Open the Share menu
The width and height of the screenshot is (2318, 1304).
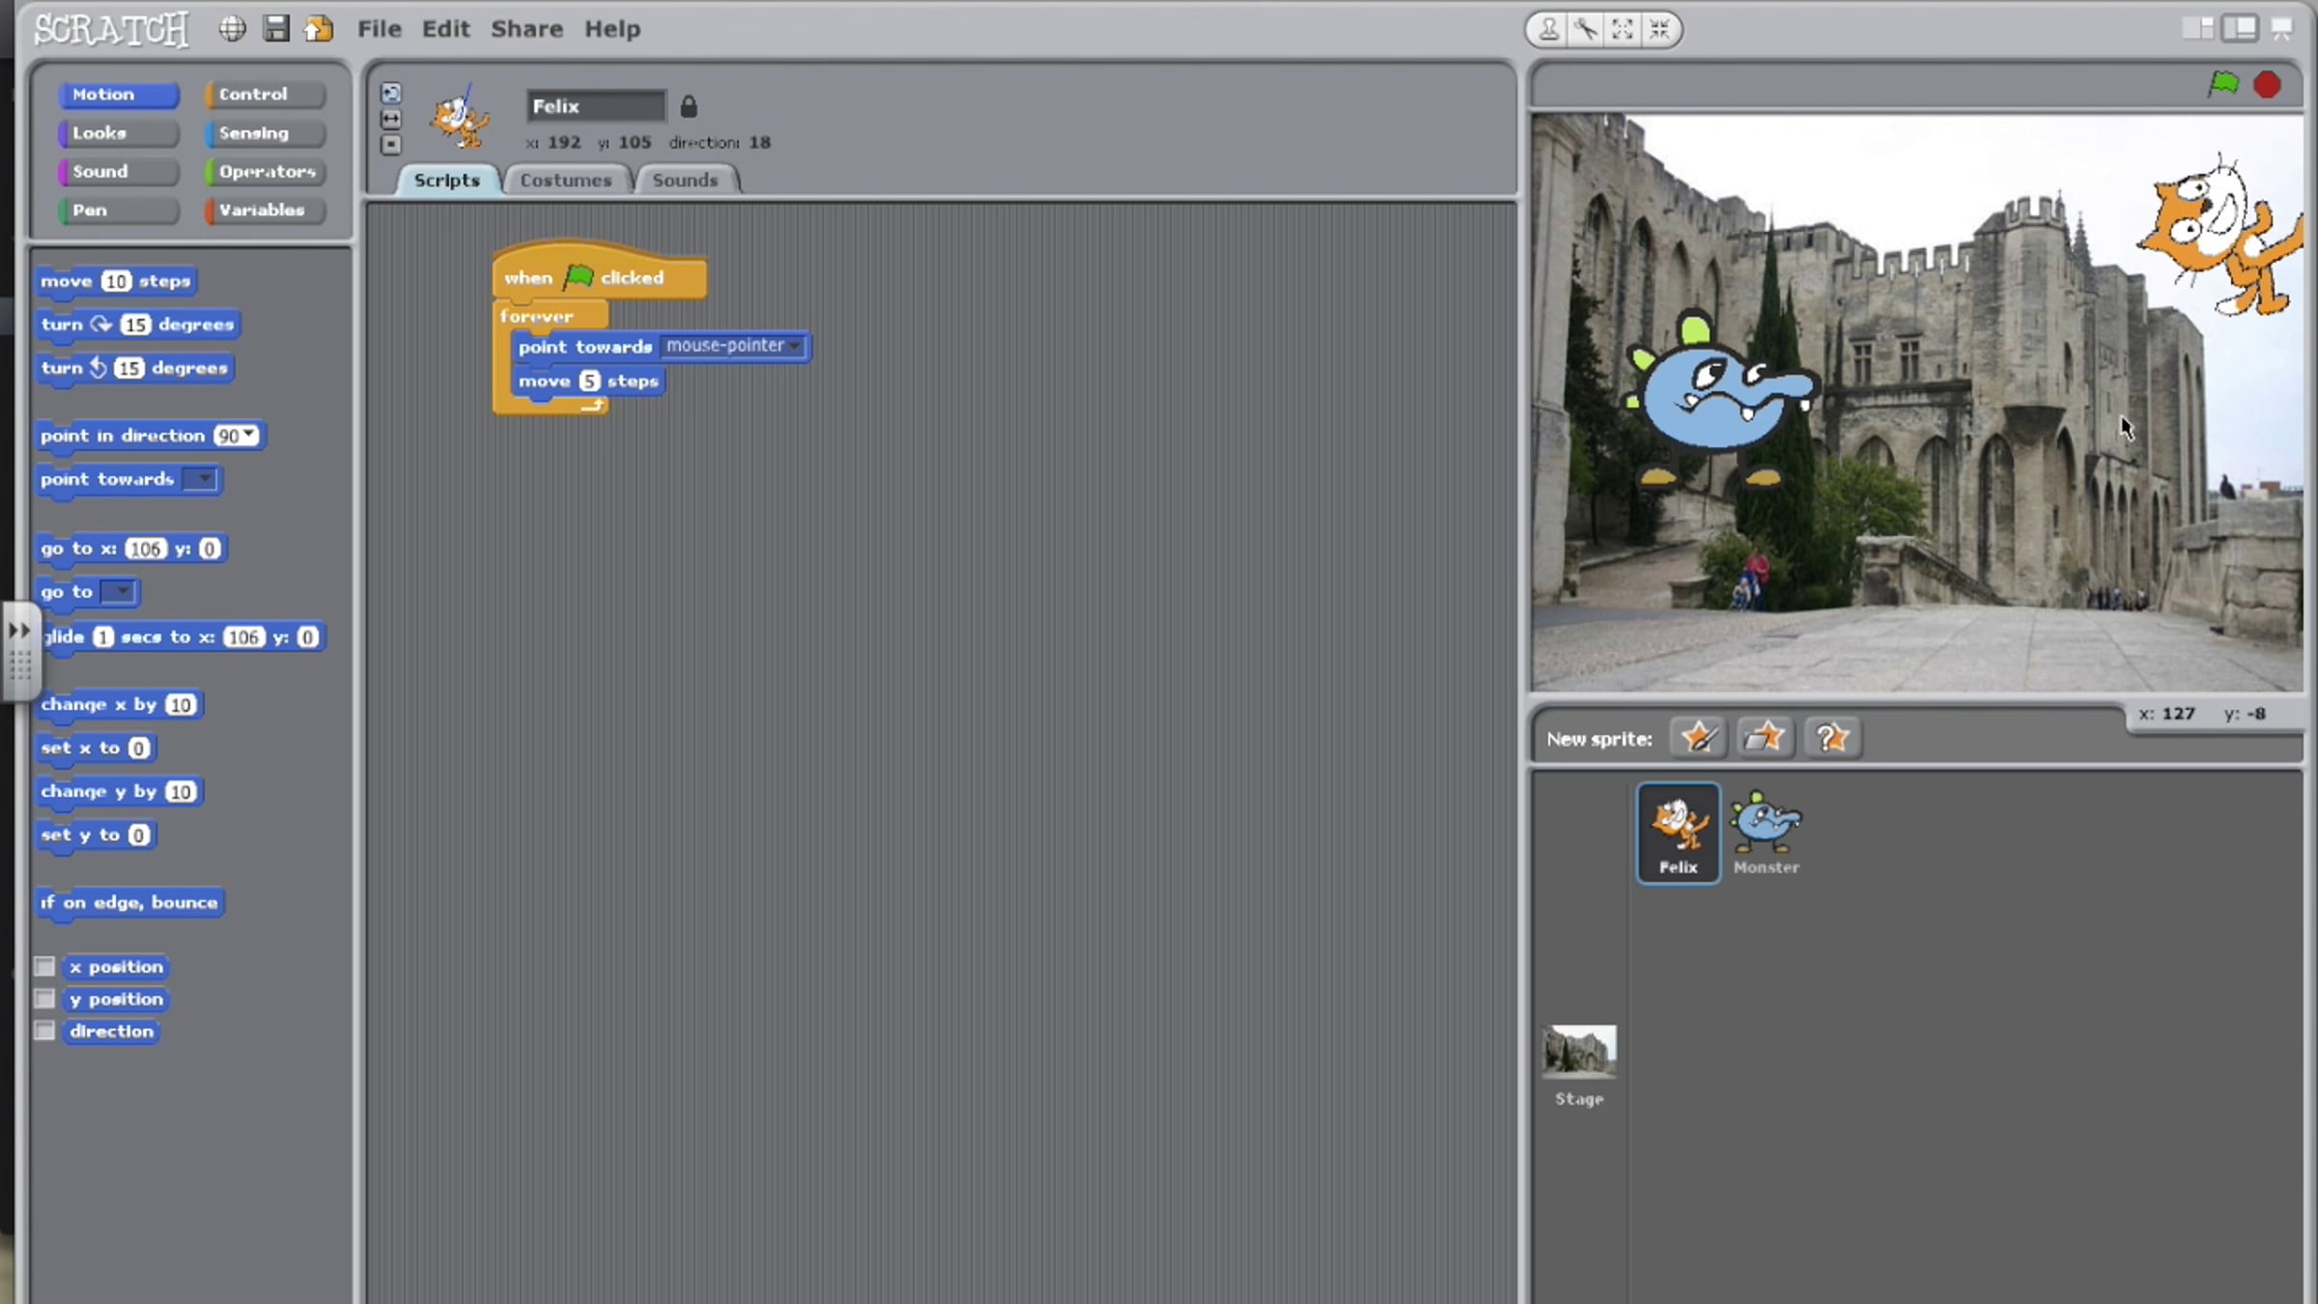click(526, 29)
